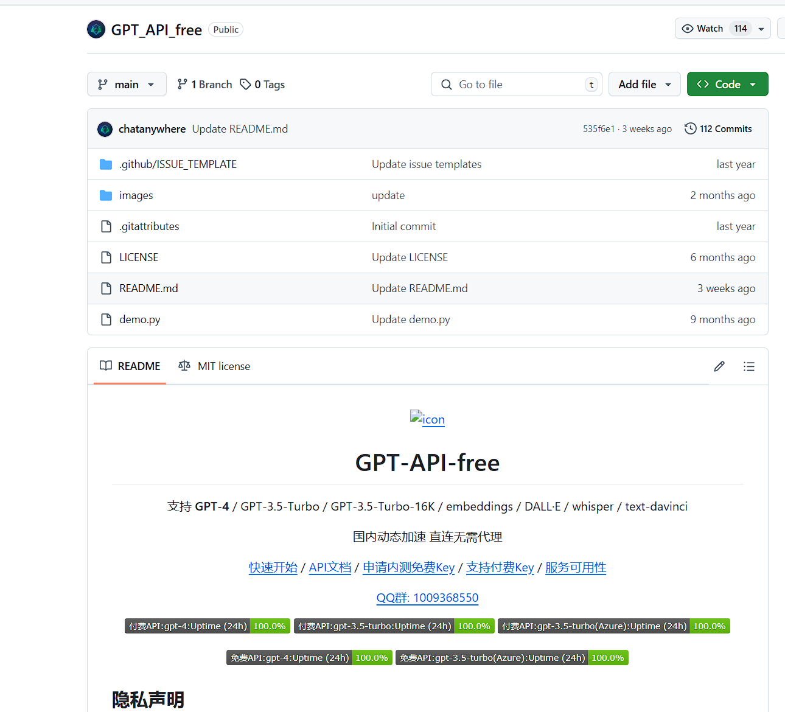Expand the Watch dropdown arrow

pos(761,29)
